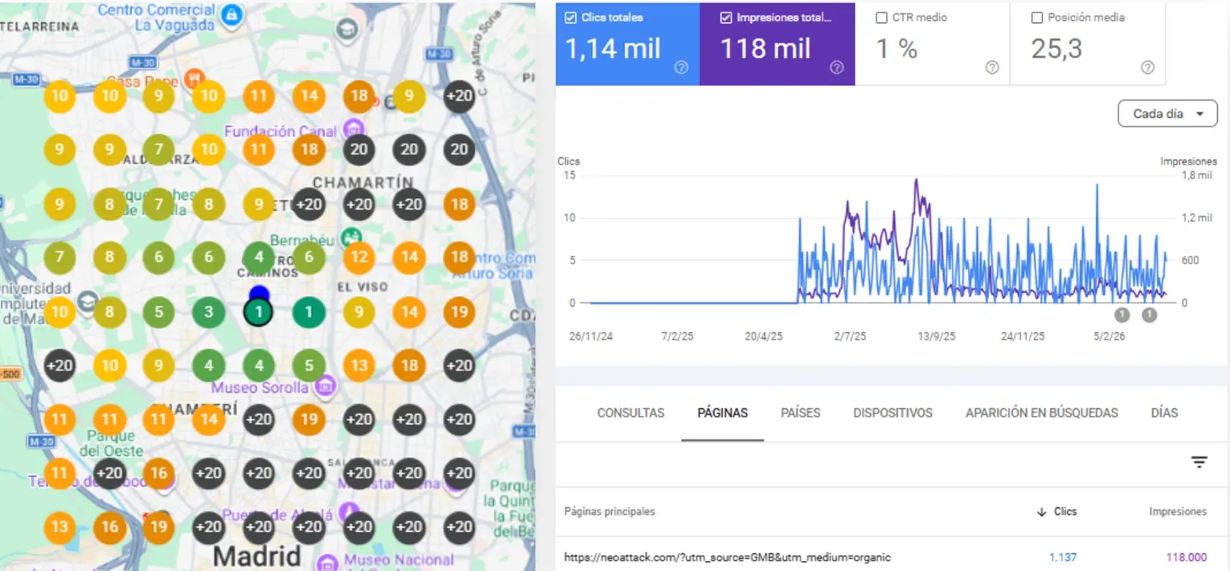Toggle the Clics totales checkbox
The image size is (1230, 571).
(x=570, y=17)
